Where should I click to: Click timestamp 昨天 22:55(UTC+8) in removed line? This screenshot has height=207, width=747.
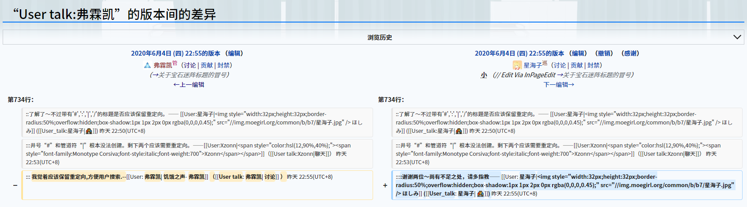pyautogui.click(x=310, y=177)
